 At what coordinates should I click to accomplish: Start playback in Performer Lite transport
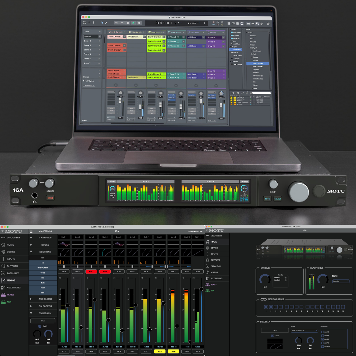point(133,23)
